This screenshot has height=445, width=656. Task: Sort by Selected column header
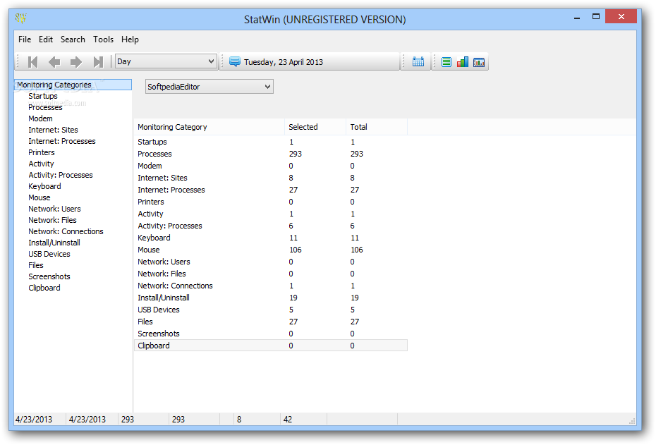point(315,127)
